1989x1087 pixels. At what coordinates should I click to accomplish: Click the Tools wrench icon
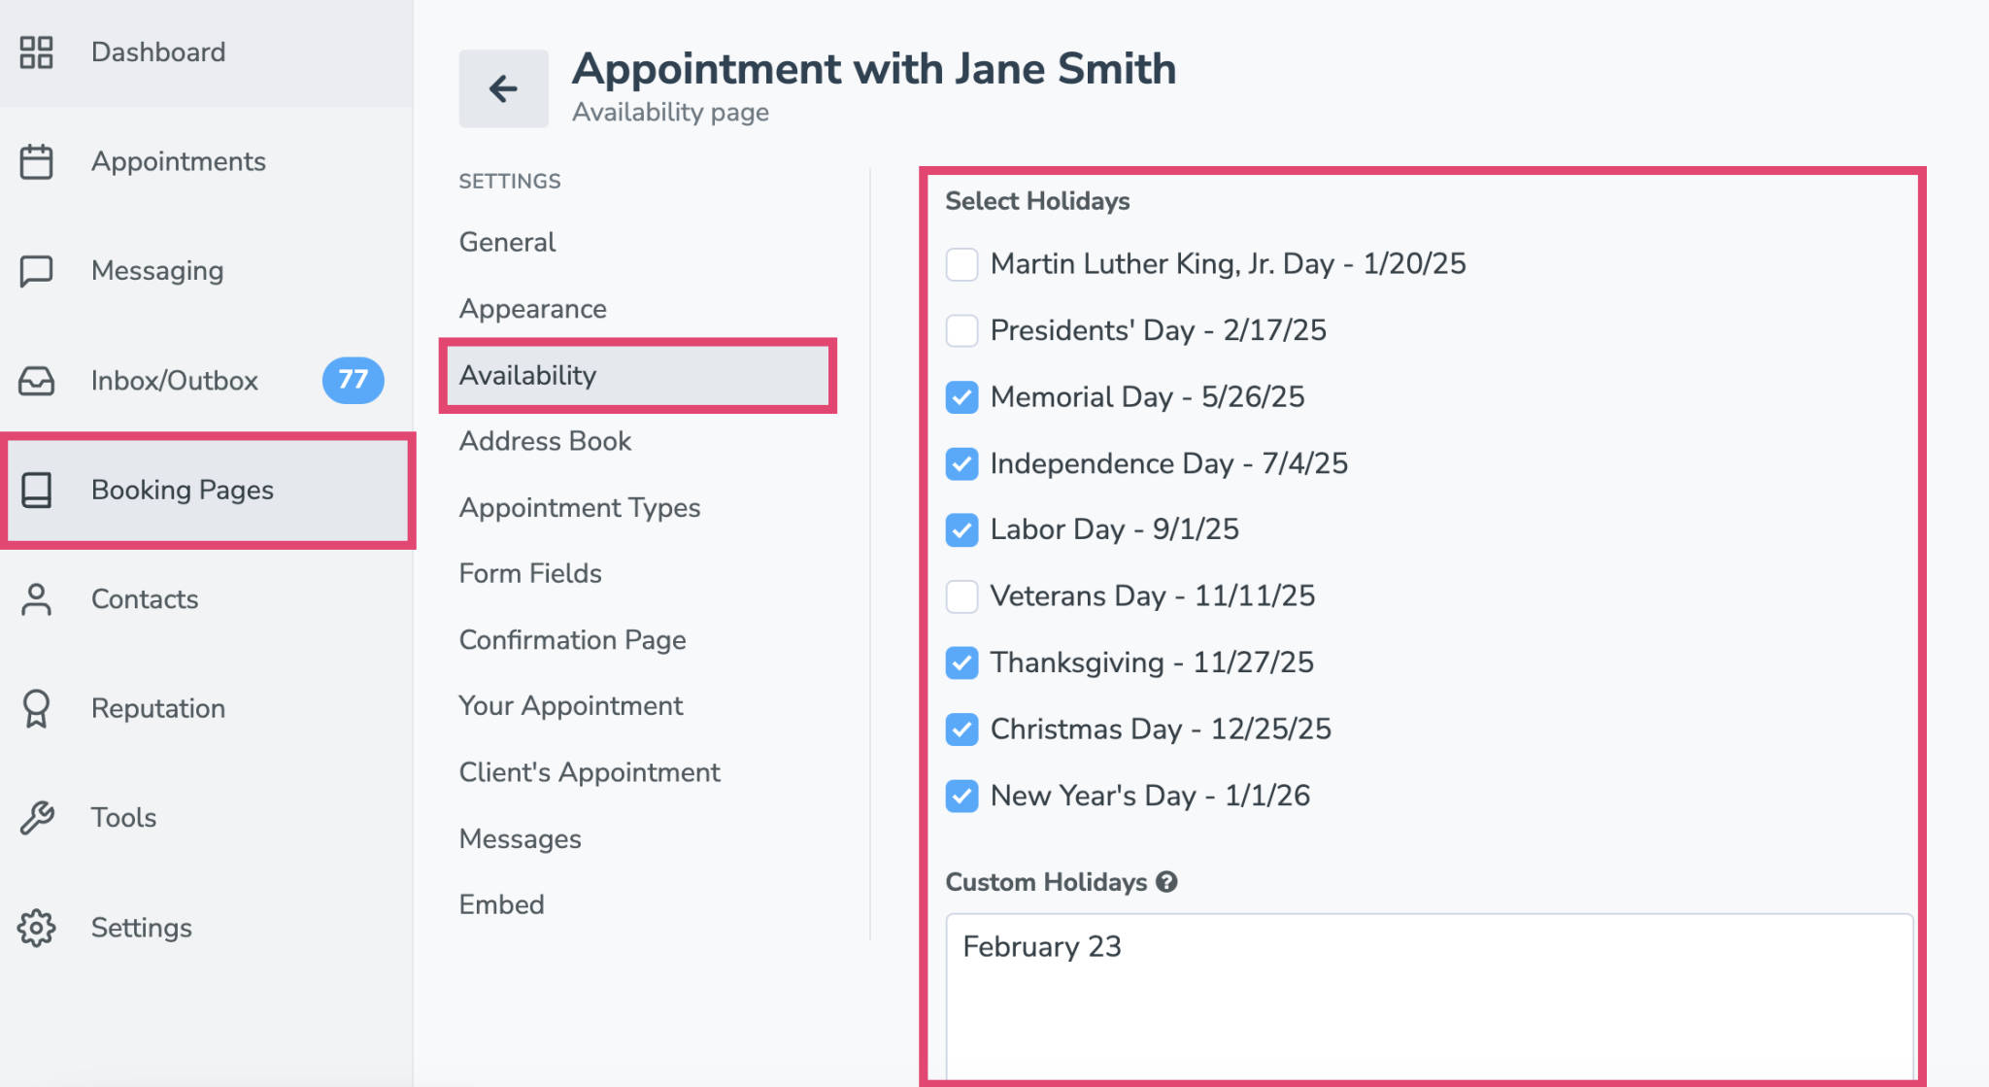point(37,818)
